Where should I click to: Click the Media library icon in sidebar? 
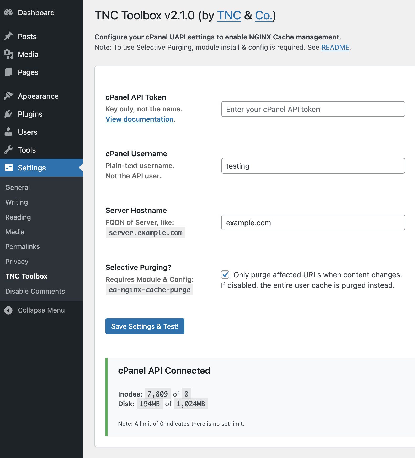pyautogui.click(x=8, y=54)
